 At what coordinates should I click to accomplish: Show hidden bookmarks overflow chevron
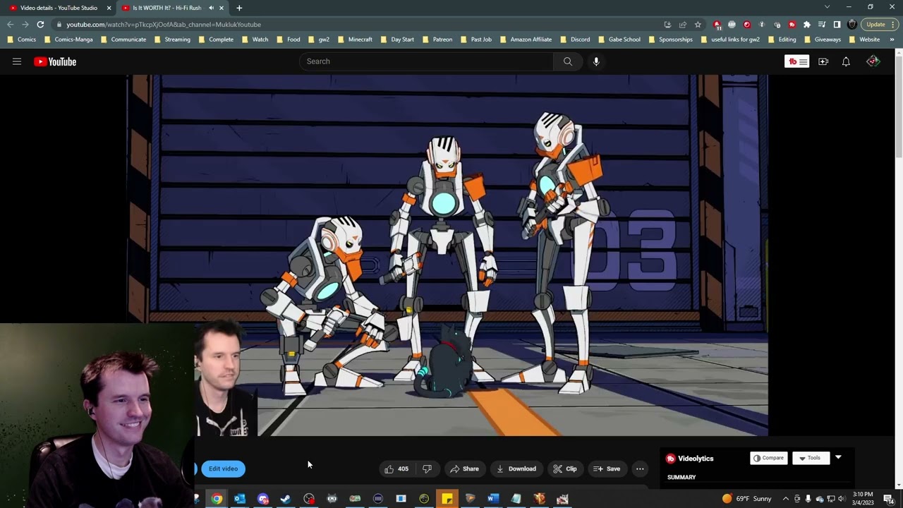click(892, 40)
